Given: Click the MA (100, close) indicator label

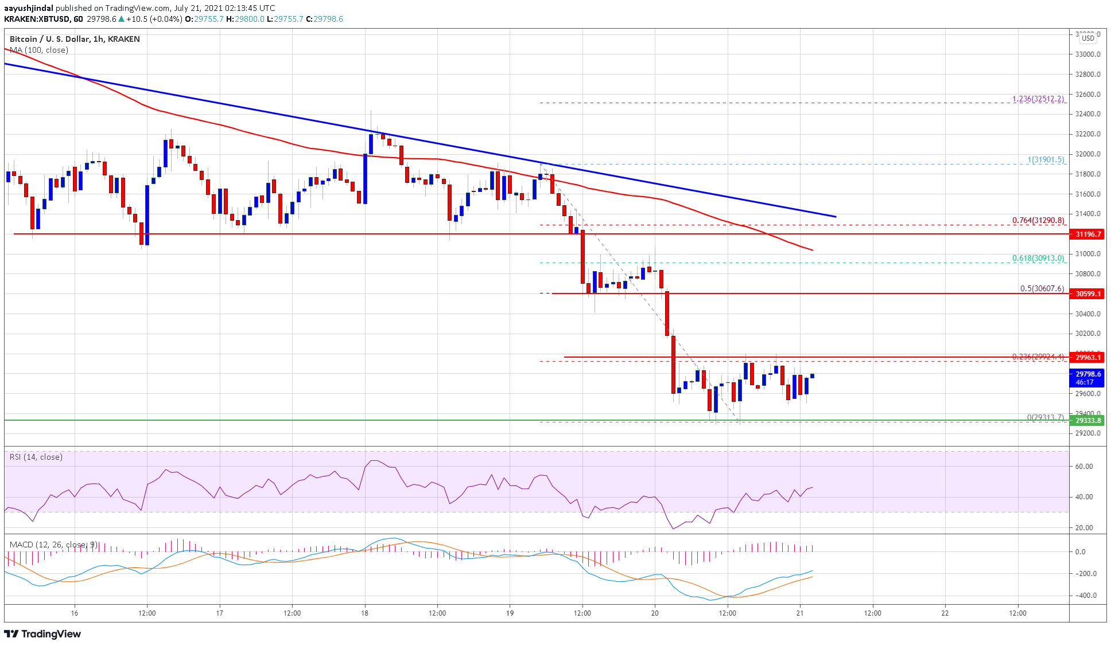Looking at the screenshot, I should point(39,50).
